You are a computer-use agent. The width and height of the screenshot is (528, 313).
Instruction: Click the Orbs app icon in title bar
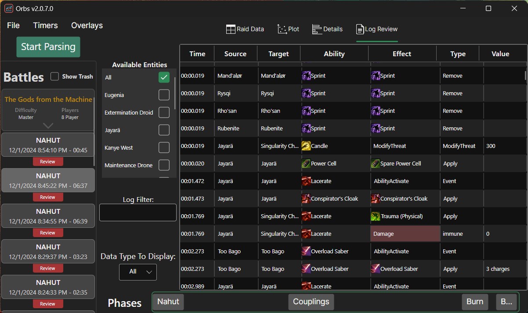coord(9,9)
